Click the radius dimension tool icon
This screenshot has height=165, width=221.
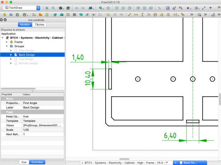tap(148, 15)
